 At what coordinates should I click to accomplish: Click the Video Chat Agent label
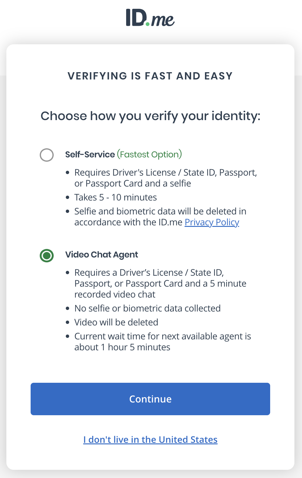(101, 255)
